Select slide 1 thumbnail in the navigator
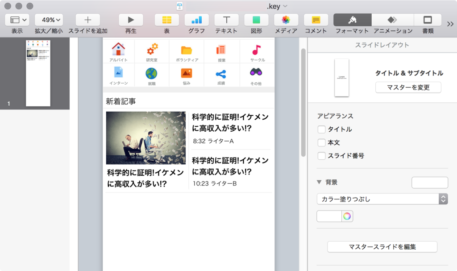This screenshot has height=271, width=457. (38, 73)
